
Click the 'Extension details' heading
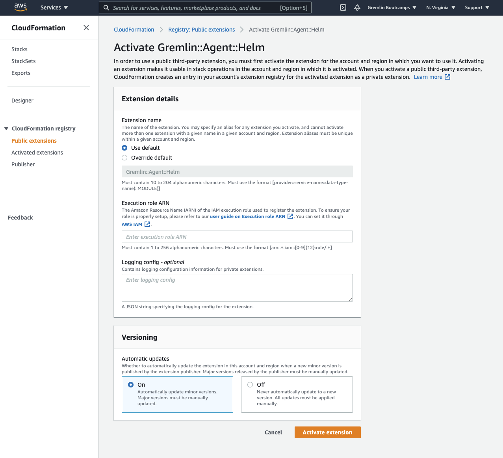[x=150, y=99]
